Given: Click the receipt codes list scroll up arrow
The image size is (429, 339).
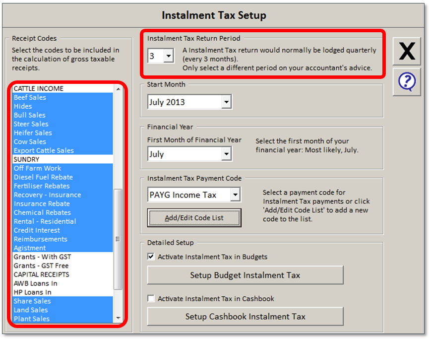Looking at the screenshot, I should point(118,89).
